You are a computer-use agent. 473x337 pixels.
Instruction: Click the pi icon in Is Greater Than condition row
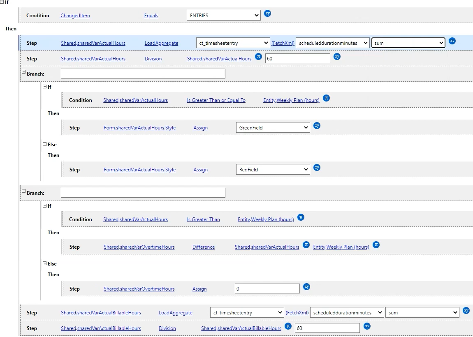(x=301, y=217)
